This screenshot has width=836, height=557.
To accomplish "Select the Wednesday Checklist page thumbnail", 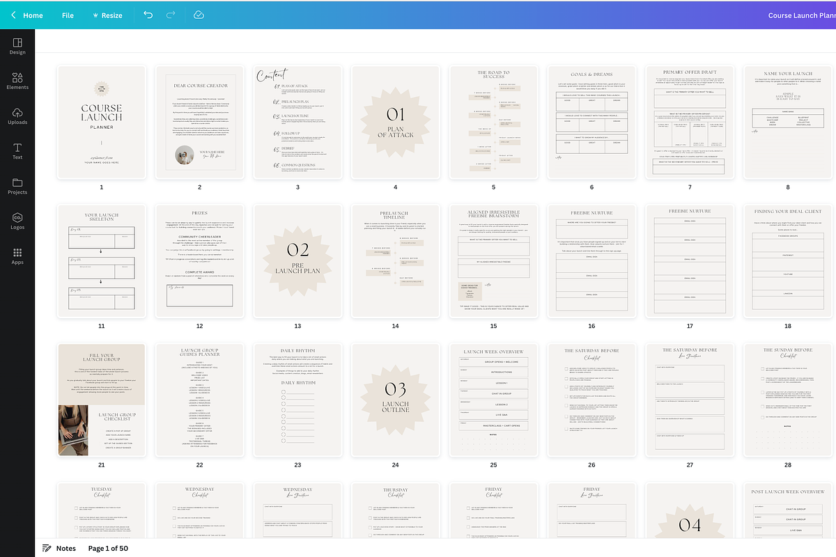I will pos(199,510).
